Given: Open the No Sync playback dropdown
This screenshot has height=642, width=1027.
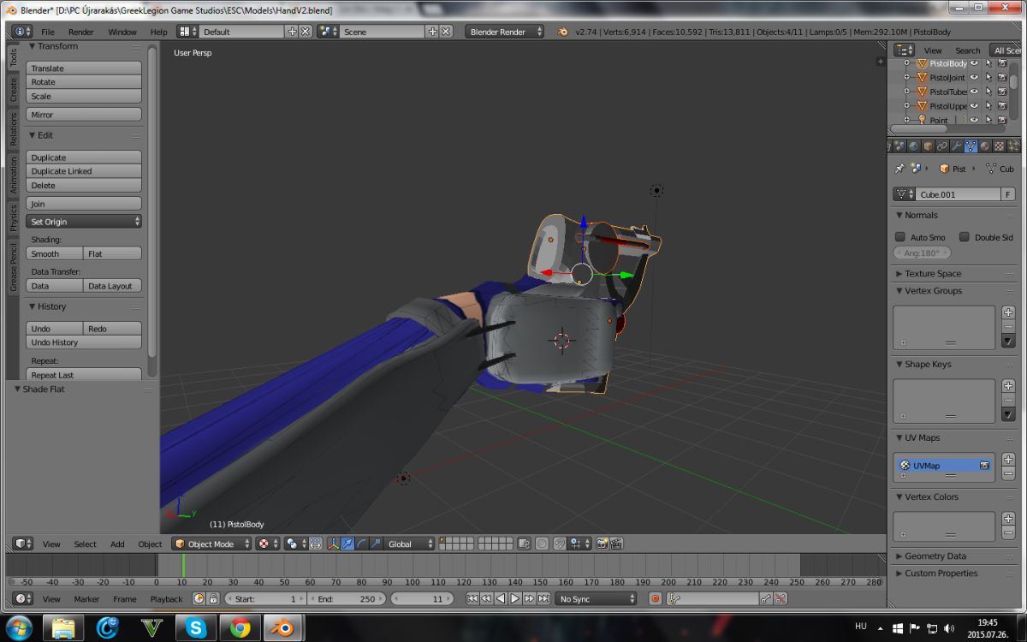Looking at the screenshot, I should tap(596, 599).
